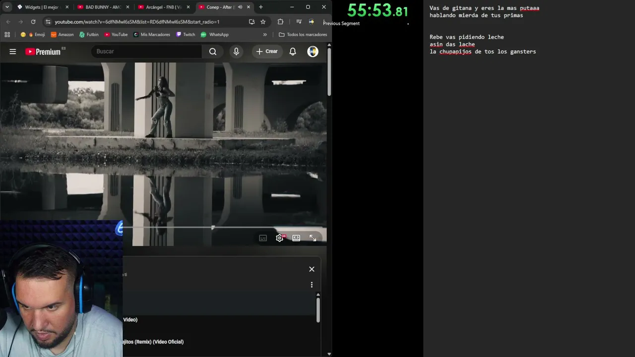Run search with the magnifier button
This screenshot has height=357, width=635.
213,52
